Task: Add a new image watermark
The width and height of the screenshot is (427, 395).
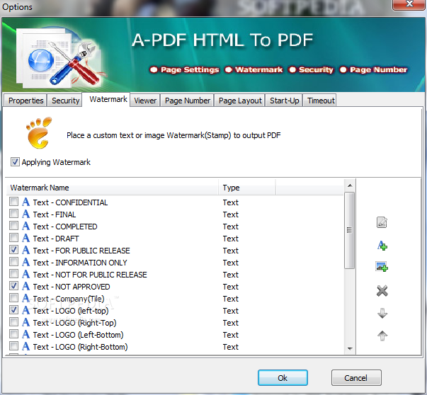Action: pyautogui.click(x=382, y=267)
